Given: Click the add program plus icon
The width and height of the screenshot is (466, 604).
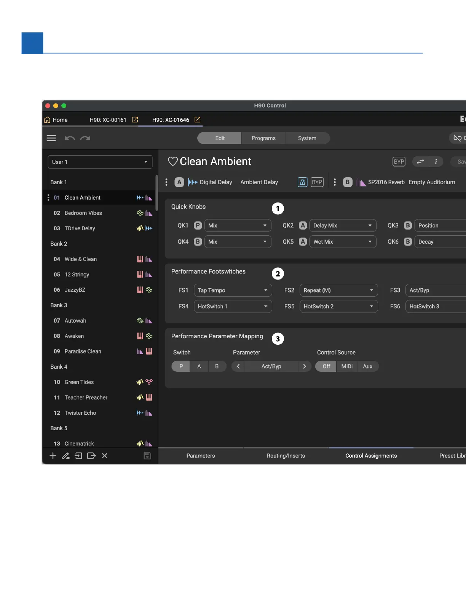Looking at the screenshot, I should tap(53, 456).
